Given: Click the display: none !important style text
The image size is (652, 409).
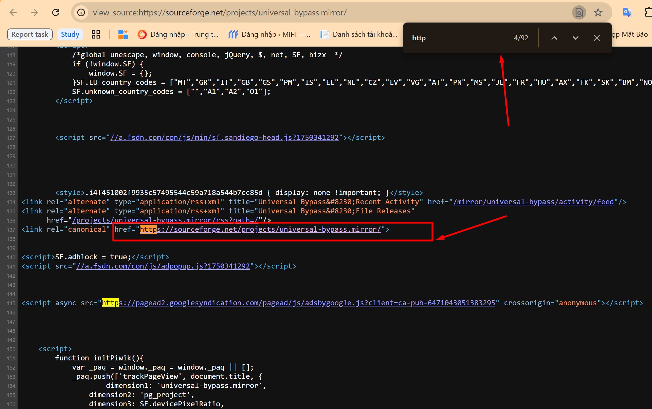Looking at the screenshot, I should [328, 193].
